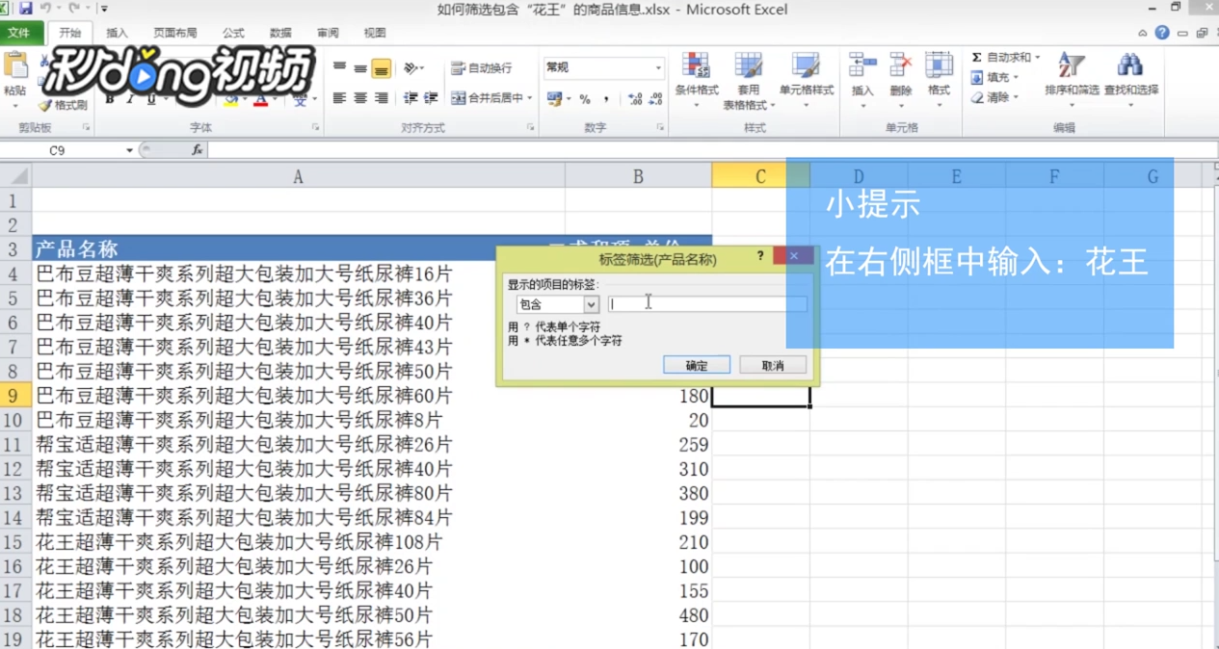Switch to the 插入 tab
Screen dimensions: 1219x649
(x=117, y=33)
